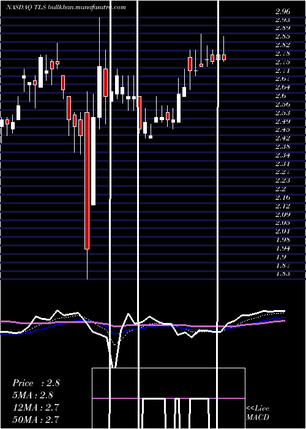Select the 2.6 price axis label
The height and width of the screenshot is (429, 306).
281,96
